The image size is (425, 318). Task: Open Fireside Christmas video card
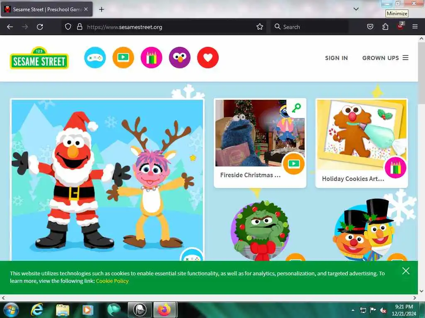tap(260, 143)
